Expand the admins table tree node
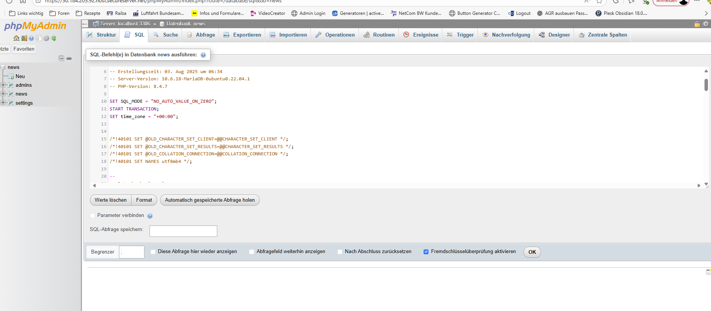 tap(3, 85)
